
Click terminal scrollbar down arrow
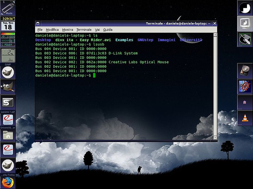(x=215, y=138)
